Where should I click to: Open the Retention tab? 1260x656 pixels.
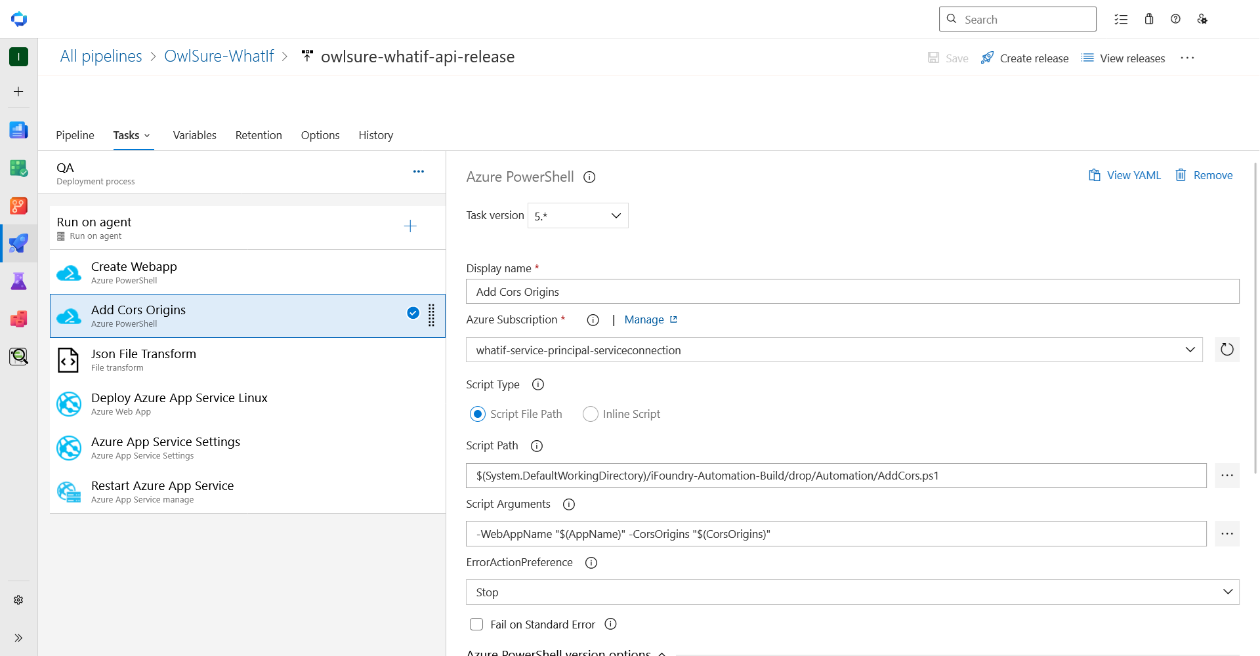click(x=259, y=135)
